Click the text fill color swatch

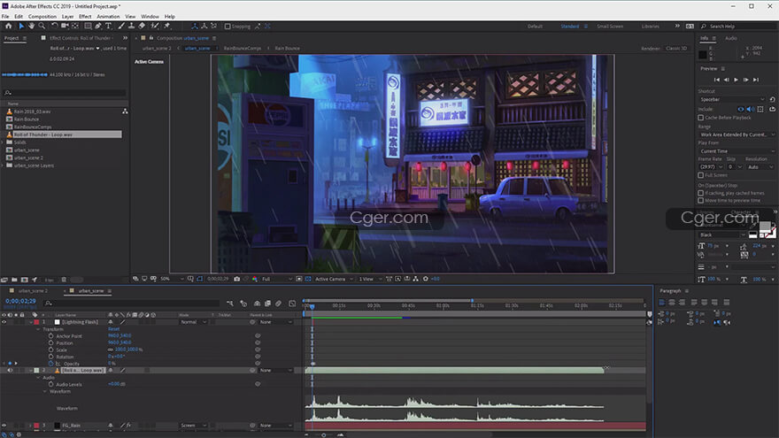pos(765,227)
